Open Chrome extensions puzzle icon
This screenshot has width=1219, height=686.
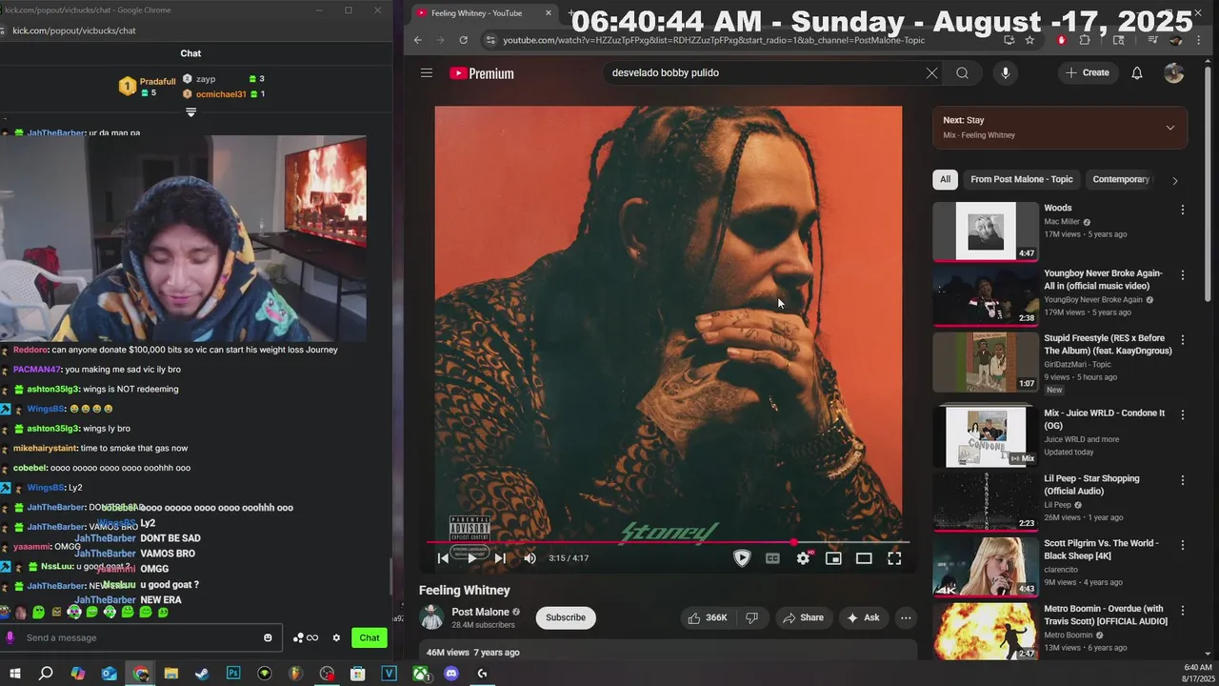pos(1085,40)
